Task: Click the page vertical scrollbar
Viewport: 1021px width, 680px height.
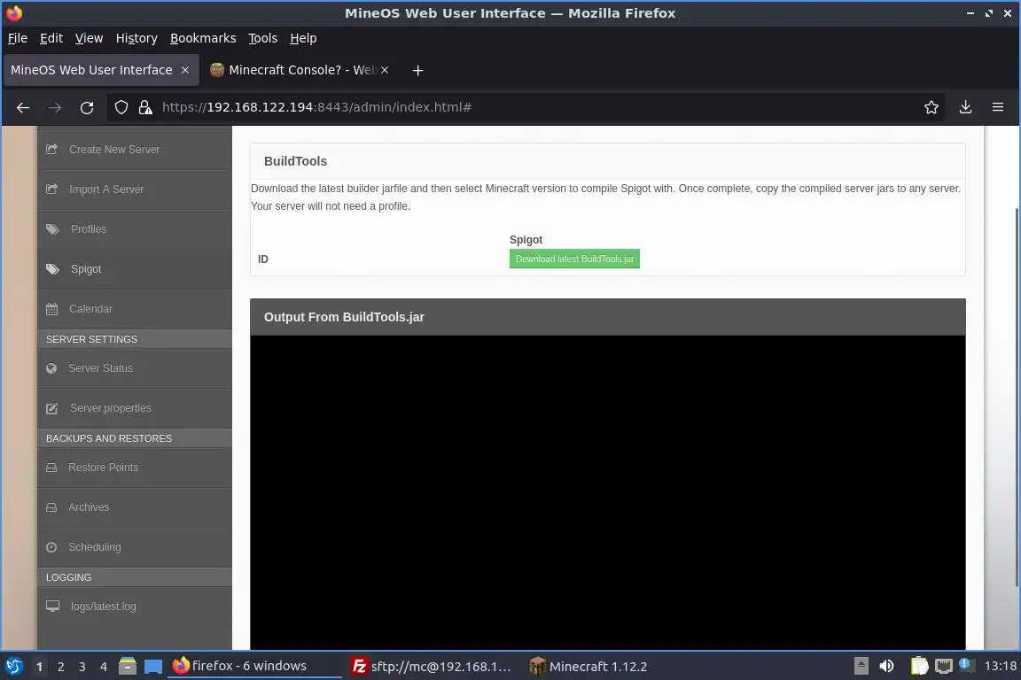Action: pyautogui.click(x=1017, y=397)
